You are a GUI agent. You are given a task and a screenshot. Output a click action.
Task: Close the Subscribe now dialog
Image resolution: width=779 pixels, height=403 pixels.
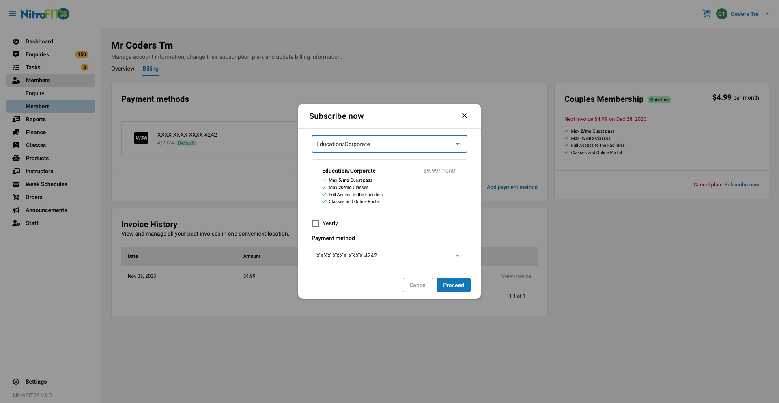coord(464,116)
